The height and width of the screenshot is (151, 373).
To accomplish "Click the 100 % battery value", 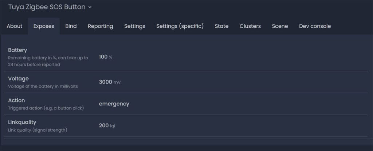I will pos(105,57).
